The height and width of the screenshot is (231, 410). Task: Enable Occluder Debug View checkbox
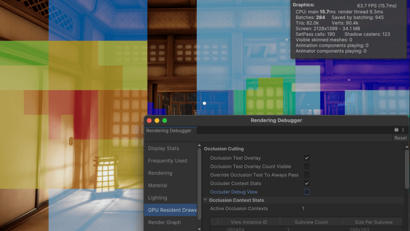(x=307, y=192)
